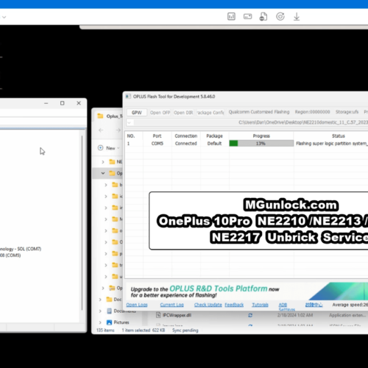
Task: Expand the NE folder in Explorer tree
Action: coord(103,162)
